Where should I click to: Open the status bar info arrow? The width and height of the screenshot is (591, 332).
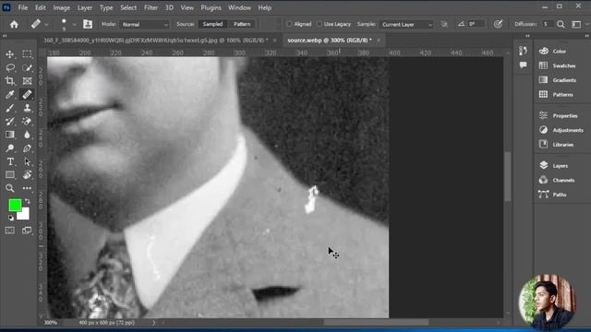154,323
